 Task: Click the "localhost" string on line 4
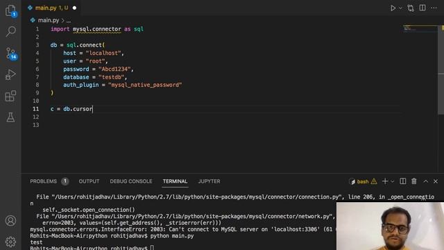(x=103, y=53)
